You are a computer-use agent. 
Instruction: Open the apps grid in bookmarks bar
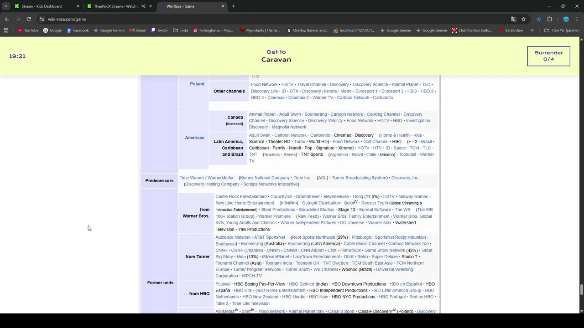point(6,31)
